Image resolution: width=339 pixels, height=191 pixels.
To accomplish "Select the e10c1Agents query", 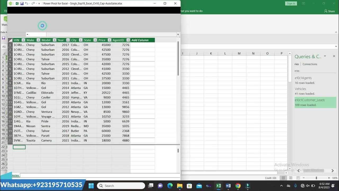I will [x=315, y=80].
